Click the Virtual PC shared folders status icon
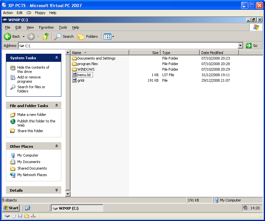Screen dimensions: 265x221 26,216
